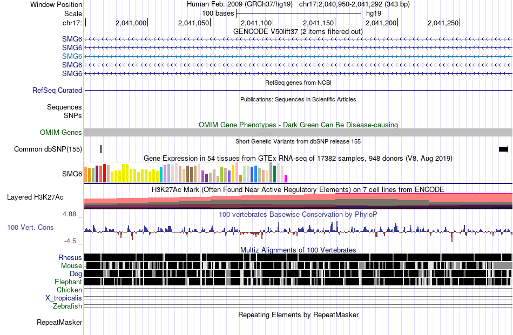Screen dimensions: 513x335
Task: Click the chr17:2,040,950-2,041,292 position text
Action: 354,4
